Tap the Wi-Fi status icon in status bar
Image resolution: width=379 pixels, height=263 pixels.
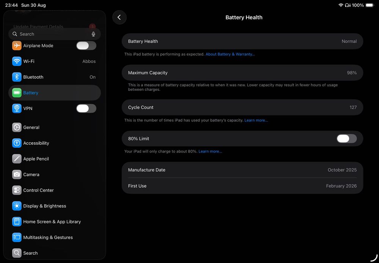point(341,5)
